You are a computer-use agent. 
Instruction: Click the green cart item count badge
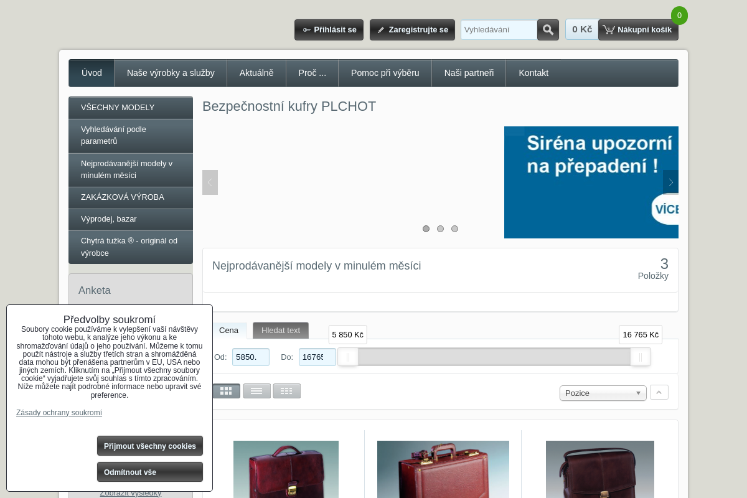(x=679, y=16)
